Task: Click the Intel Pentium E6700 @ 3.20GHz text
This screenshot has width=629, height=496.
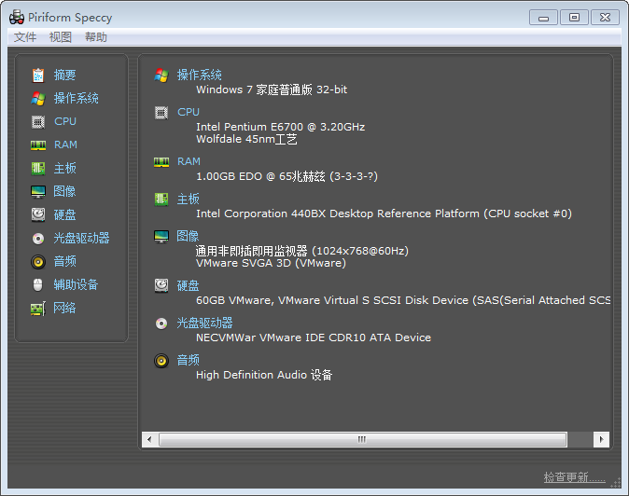Action: 280,127
